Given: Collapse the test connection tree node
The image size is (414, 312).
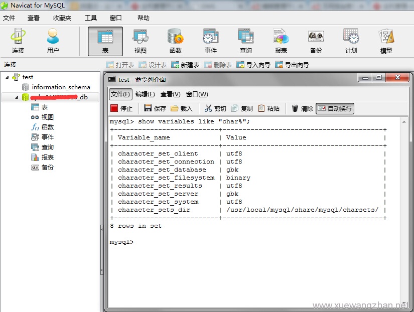Looking at the screenshot, I should (8, 77).
